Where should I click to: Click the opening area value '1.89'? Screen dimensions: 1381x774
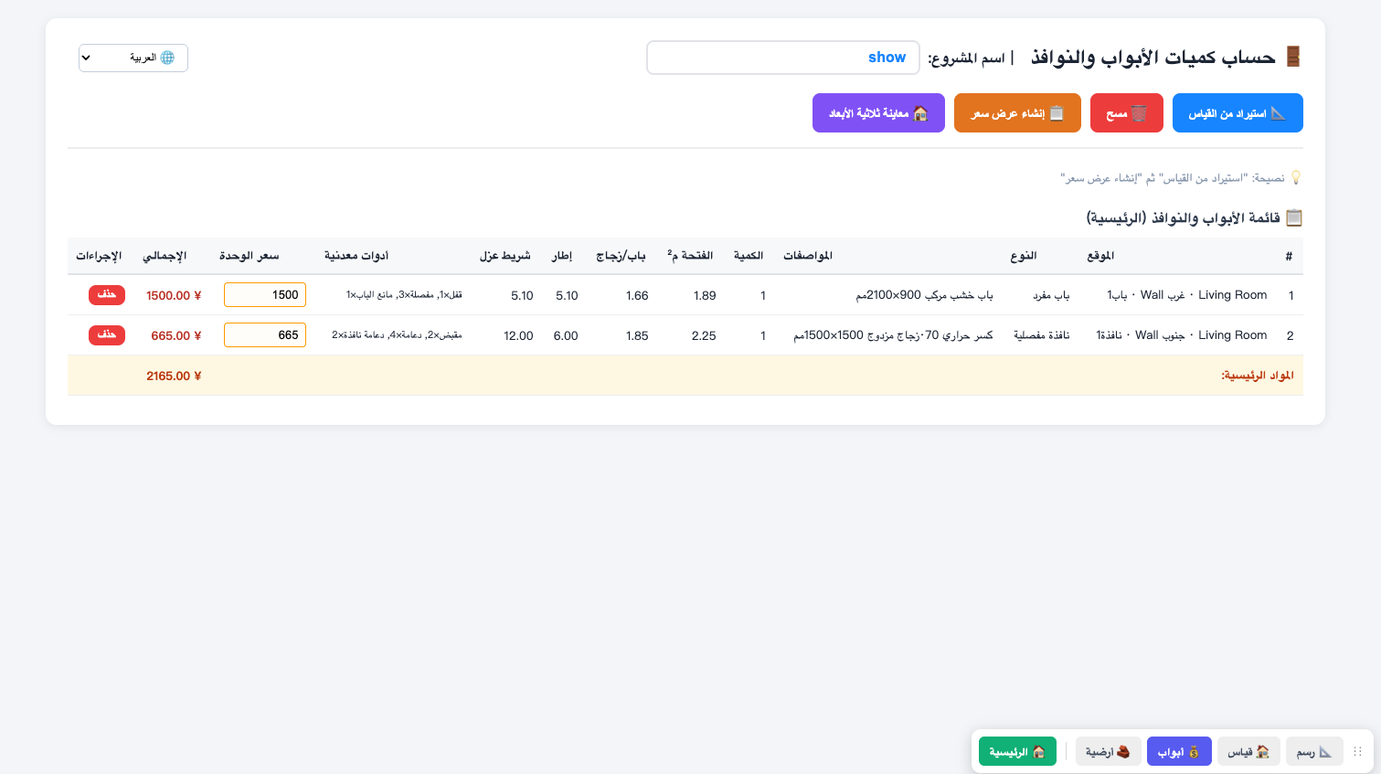tap(705, 295)
